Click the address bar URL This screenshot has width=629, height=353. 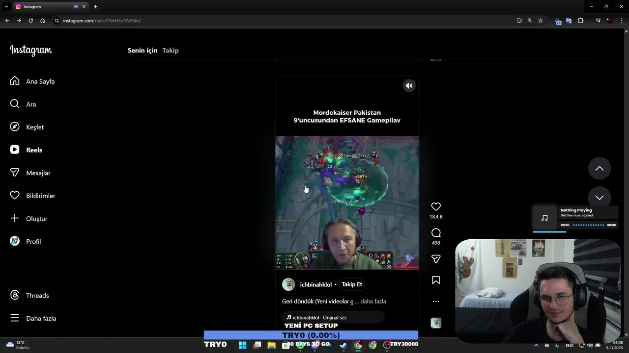point(102,21)
